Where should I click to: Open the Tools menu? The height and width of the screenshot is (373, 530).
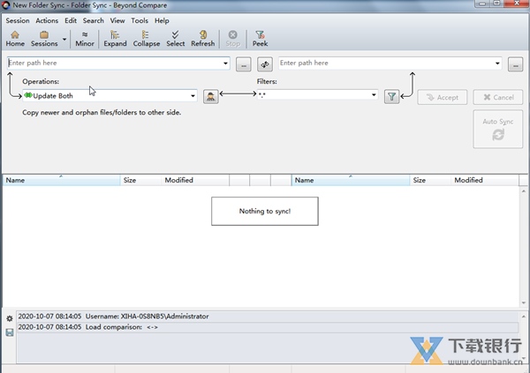[140, 20]
